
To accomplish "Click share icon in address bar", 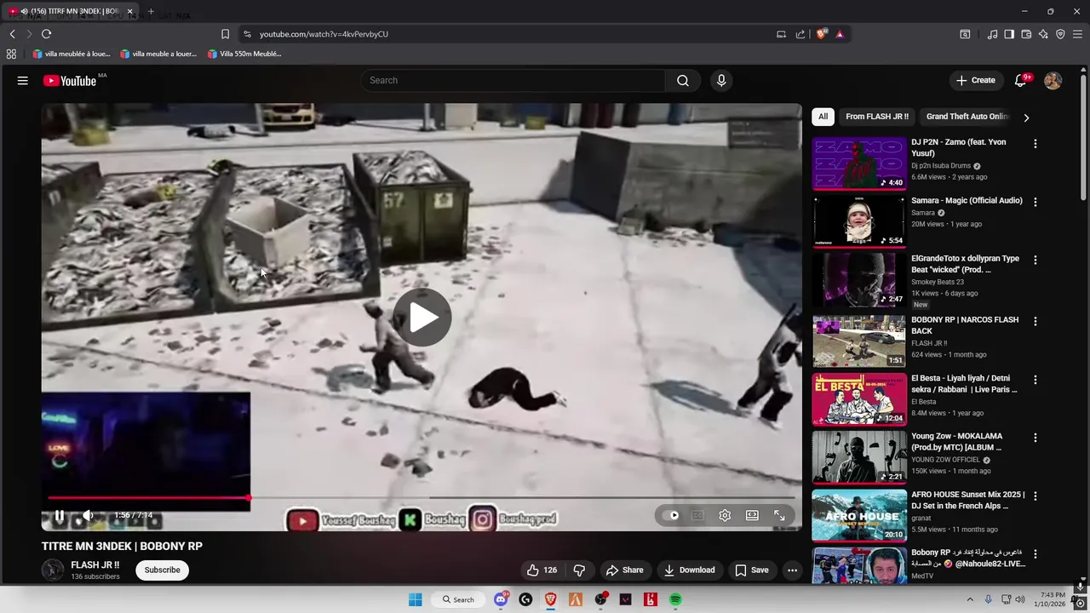I will point(800,34).
